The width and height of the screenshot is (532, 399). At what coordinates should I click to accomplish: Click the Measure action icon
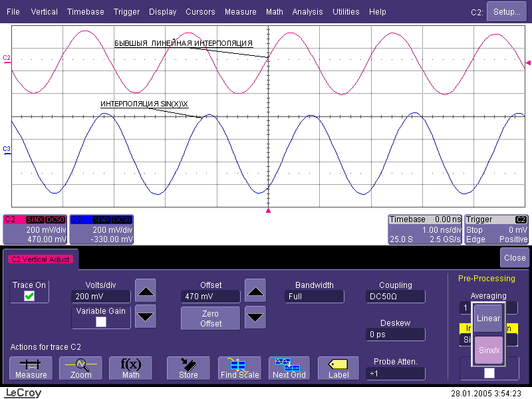click(x=31, y=368)
